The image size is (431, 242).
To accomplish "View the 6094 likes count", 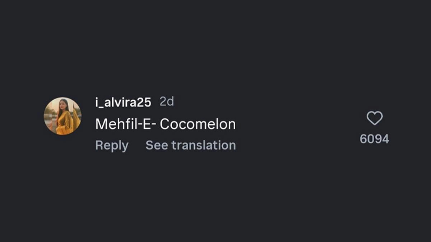I will (x=374, y=139).
